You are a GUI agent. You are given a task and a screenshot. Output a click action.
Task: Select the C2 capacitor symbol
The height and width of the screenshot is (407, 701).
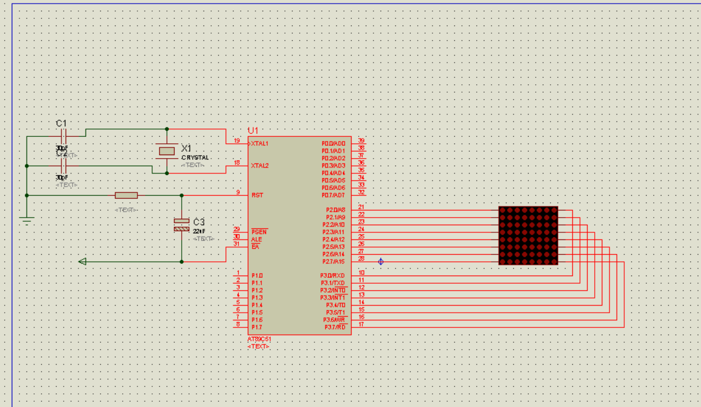tap(63, 166)
